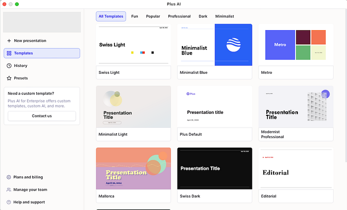Switch to the Fun templates tab
The height and width of the screenshot is (210, 347).
click(134, 16)
